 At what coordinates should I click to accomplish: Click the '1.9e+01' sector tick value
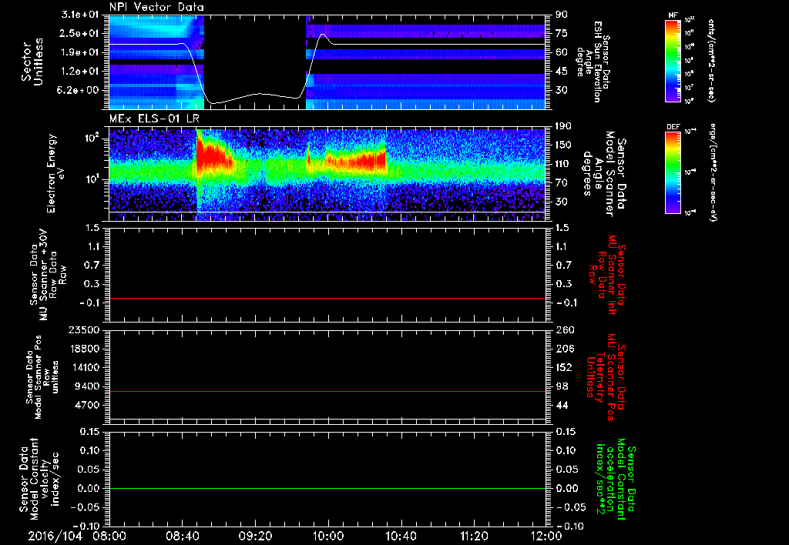[80, 52]
